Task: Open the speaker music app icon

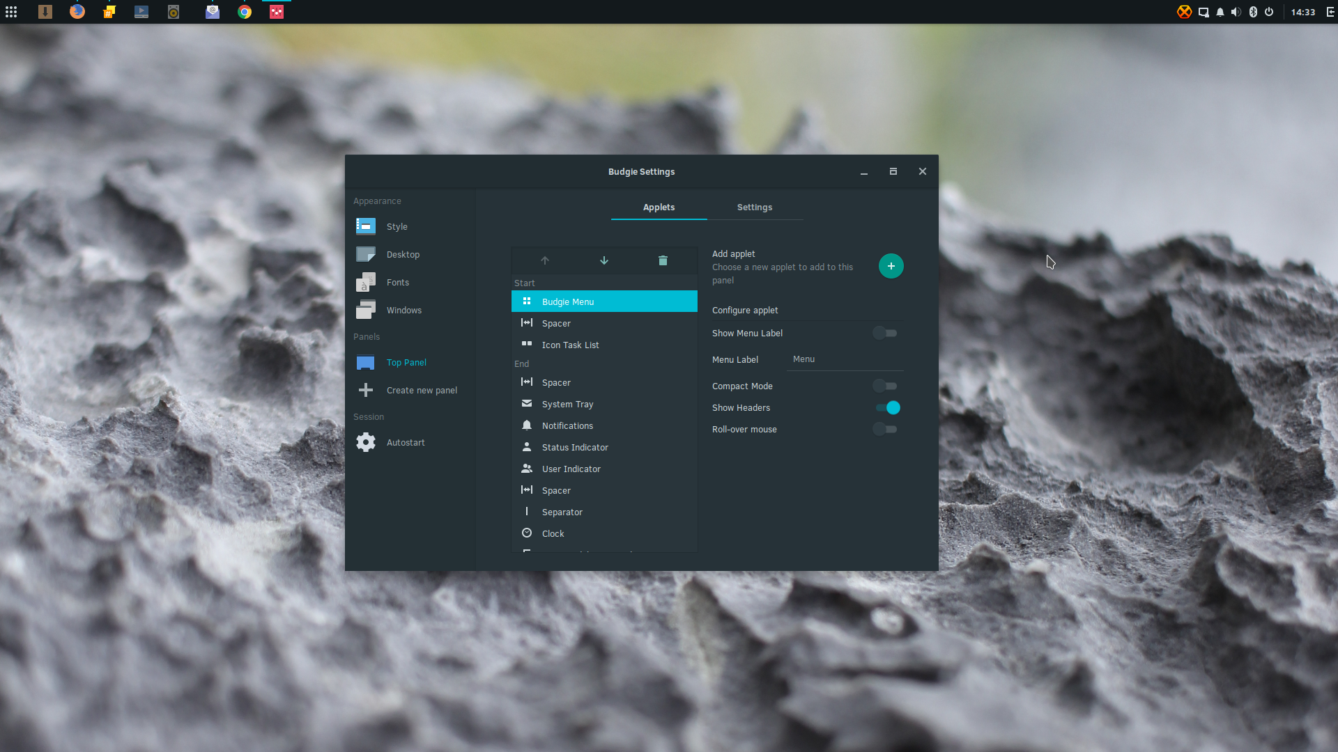Action: click(174, 12)
